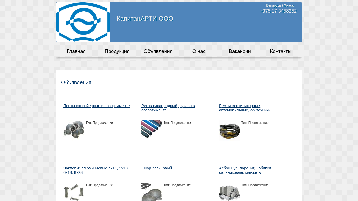Expand the Беларусь / Минск region dropdown
Image resolution: width=358 pixels, height=201 pixels.
[x=278, y=5]
